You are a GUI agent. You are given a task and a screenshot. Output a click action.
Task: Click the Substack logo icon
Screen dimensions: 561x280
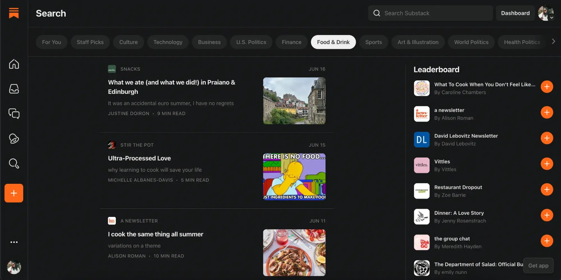14,13
